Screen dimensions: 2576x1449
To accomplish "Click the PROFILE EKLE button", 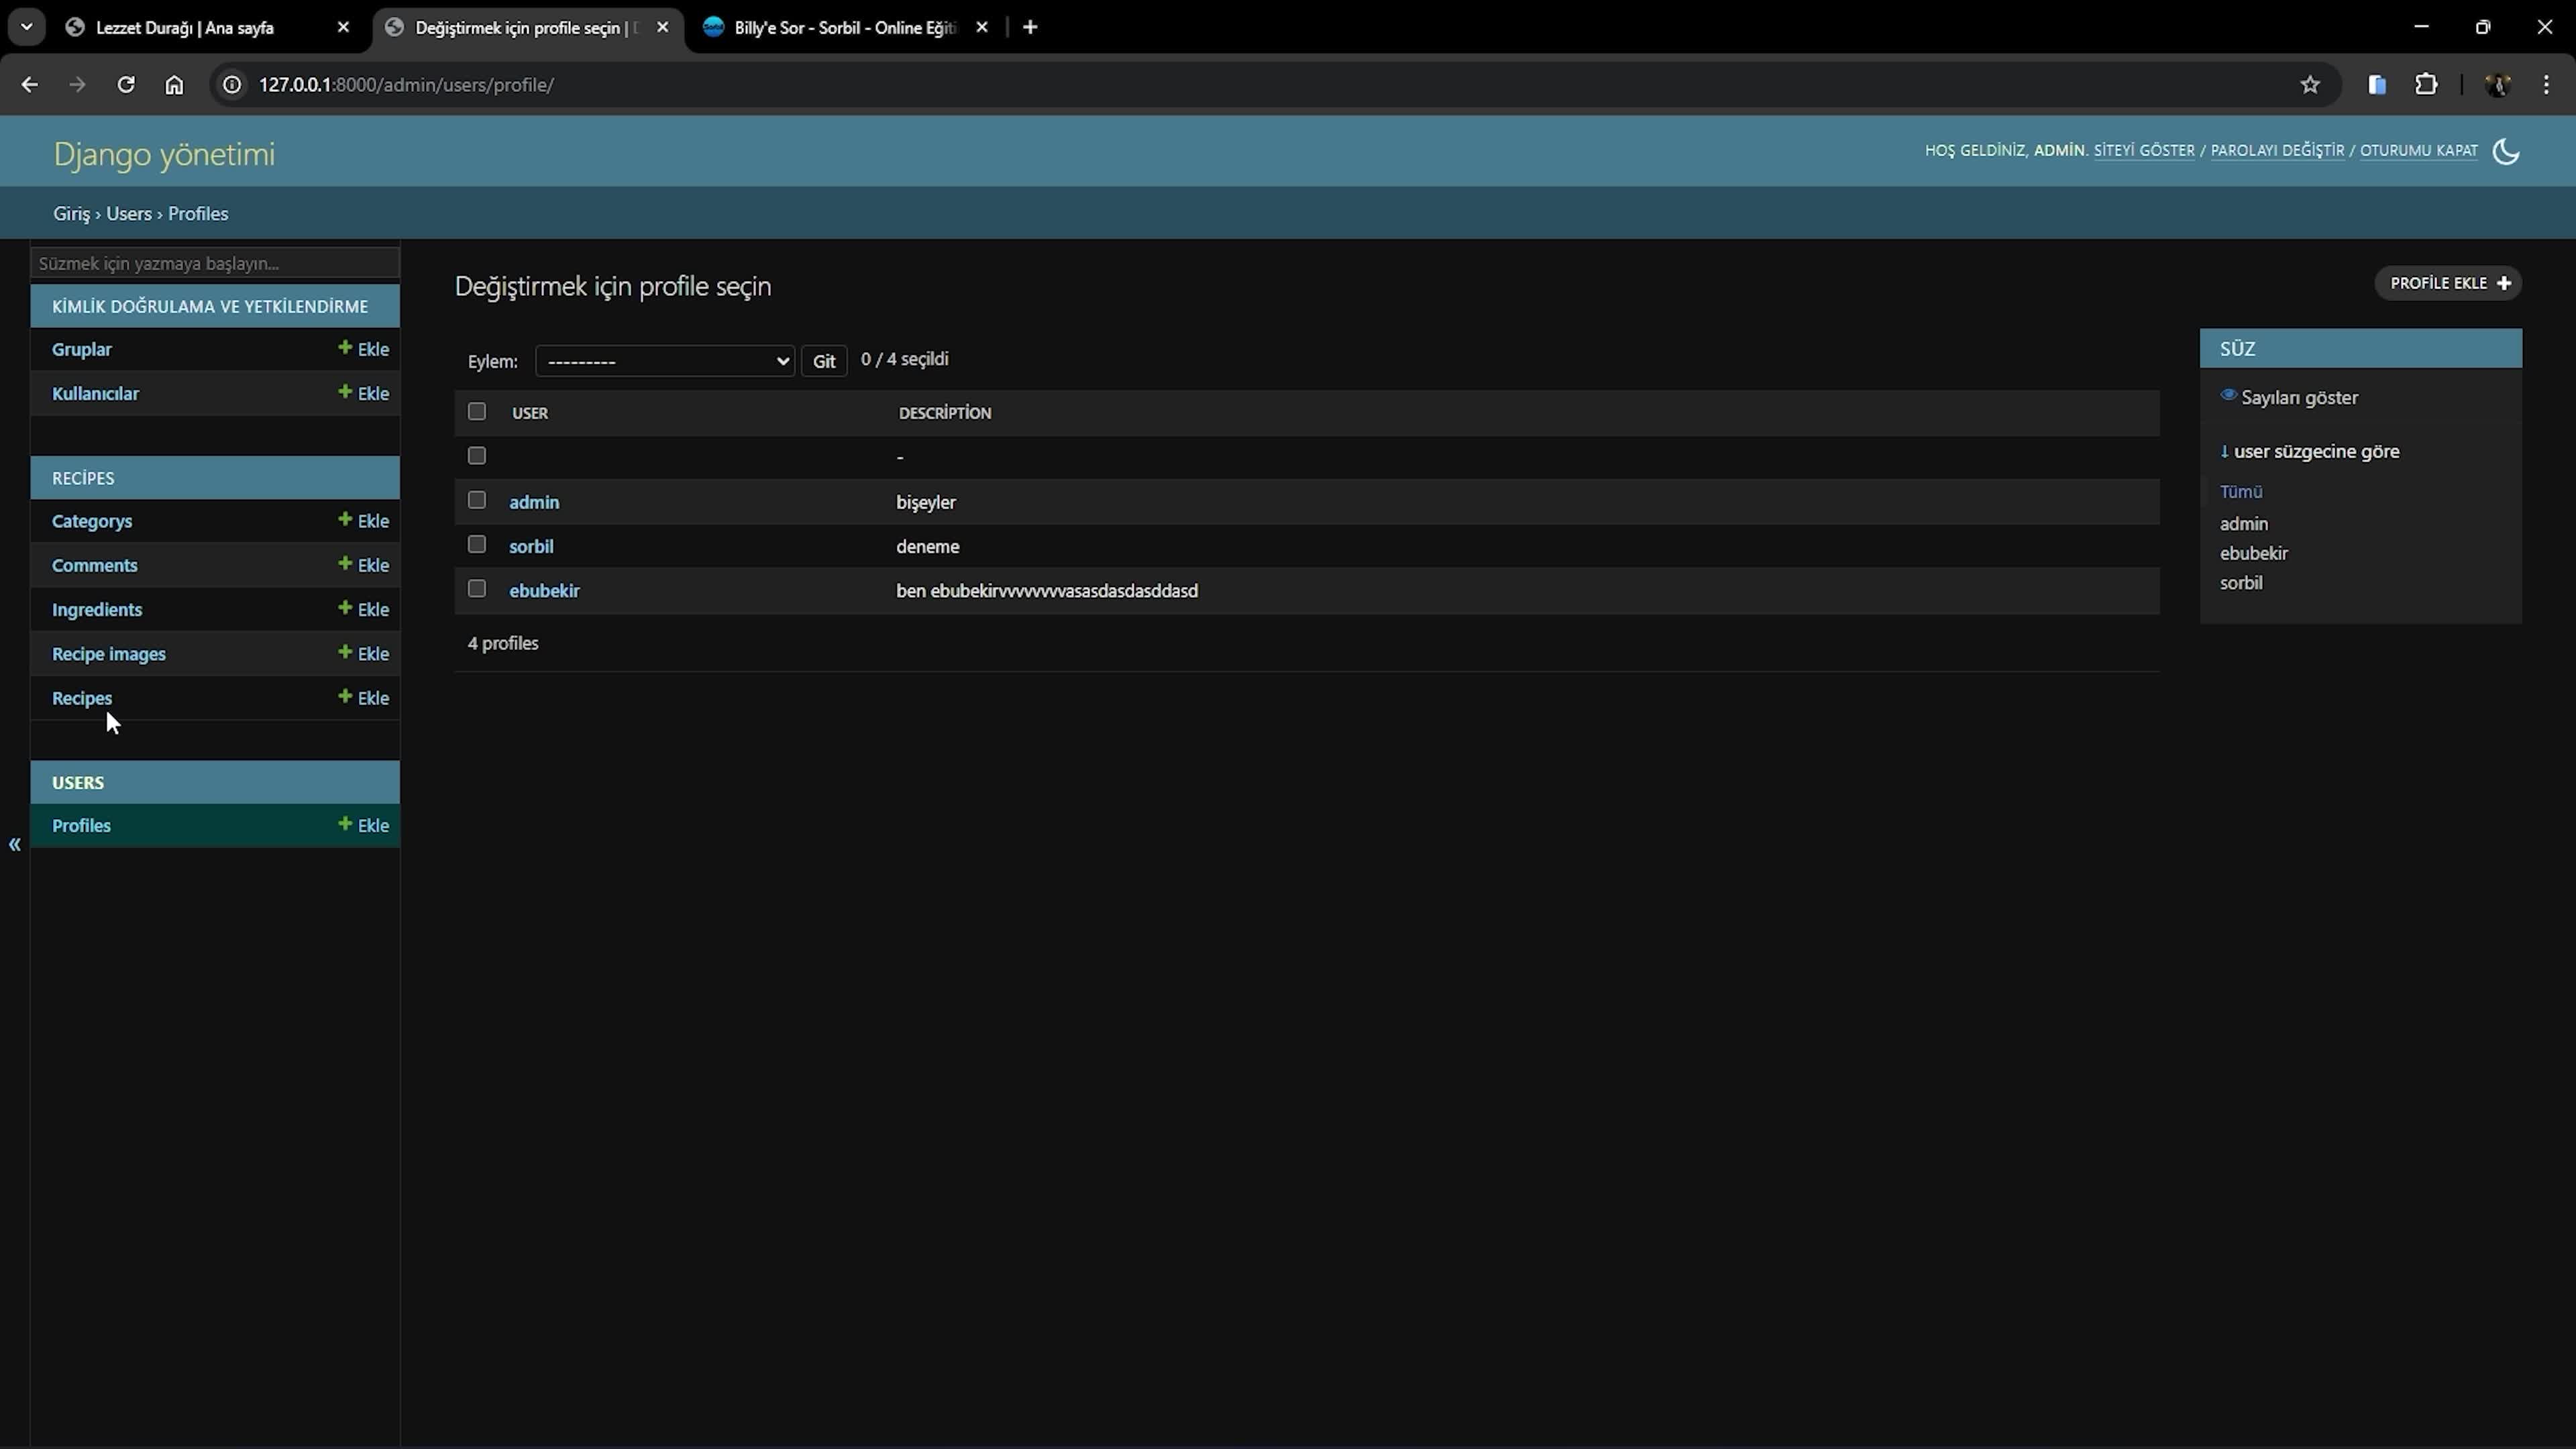I will click(2448, 283).
